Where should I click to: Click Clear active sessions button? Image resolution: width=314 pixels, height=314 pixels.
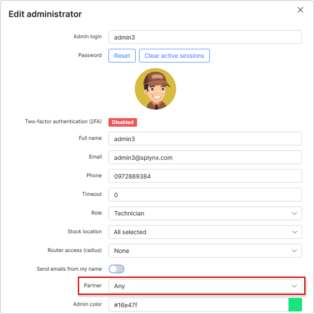[x=174, y=56]
